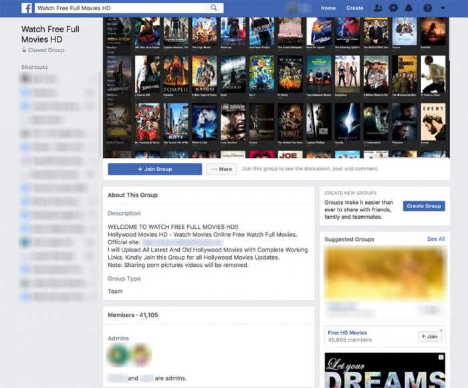Image resolution: width=468 pixels, height=388 pixels.
Task: Open the Create menu
Action: (354, 8)
